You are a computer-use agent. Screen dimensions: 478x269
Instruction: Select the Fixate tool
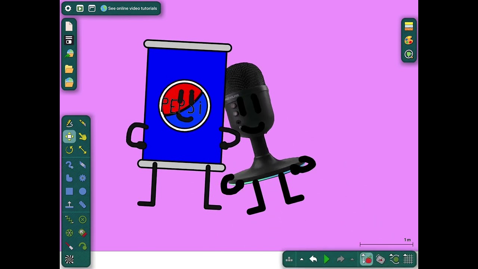pyautogui.click(x=83, y=220)
